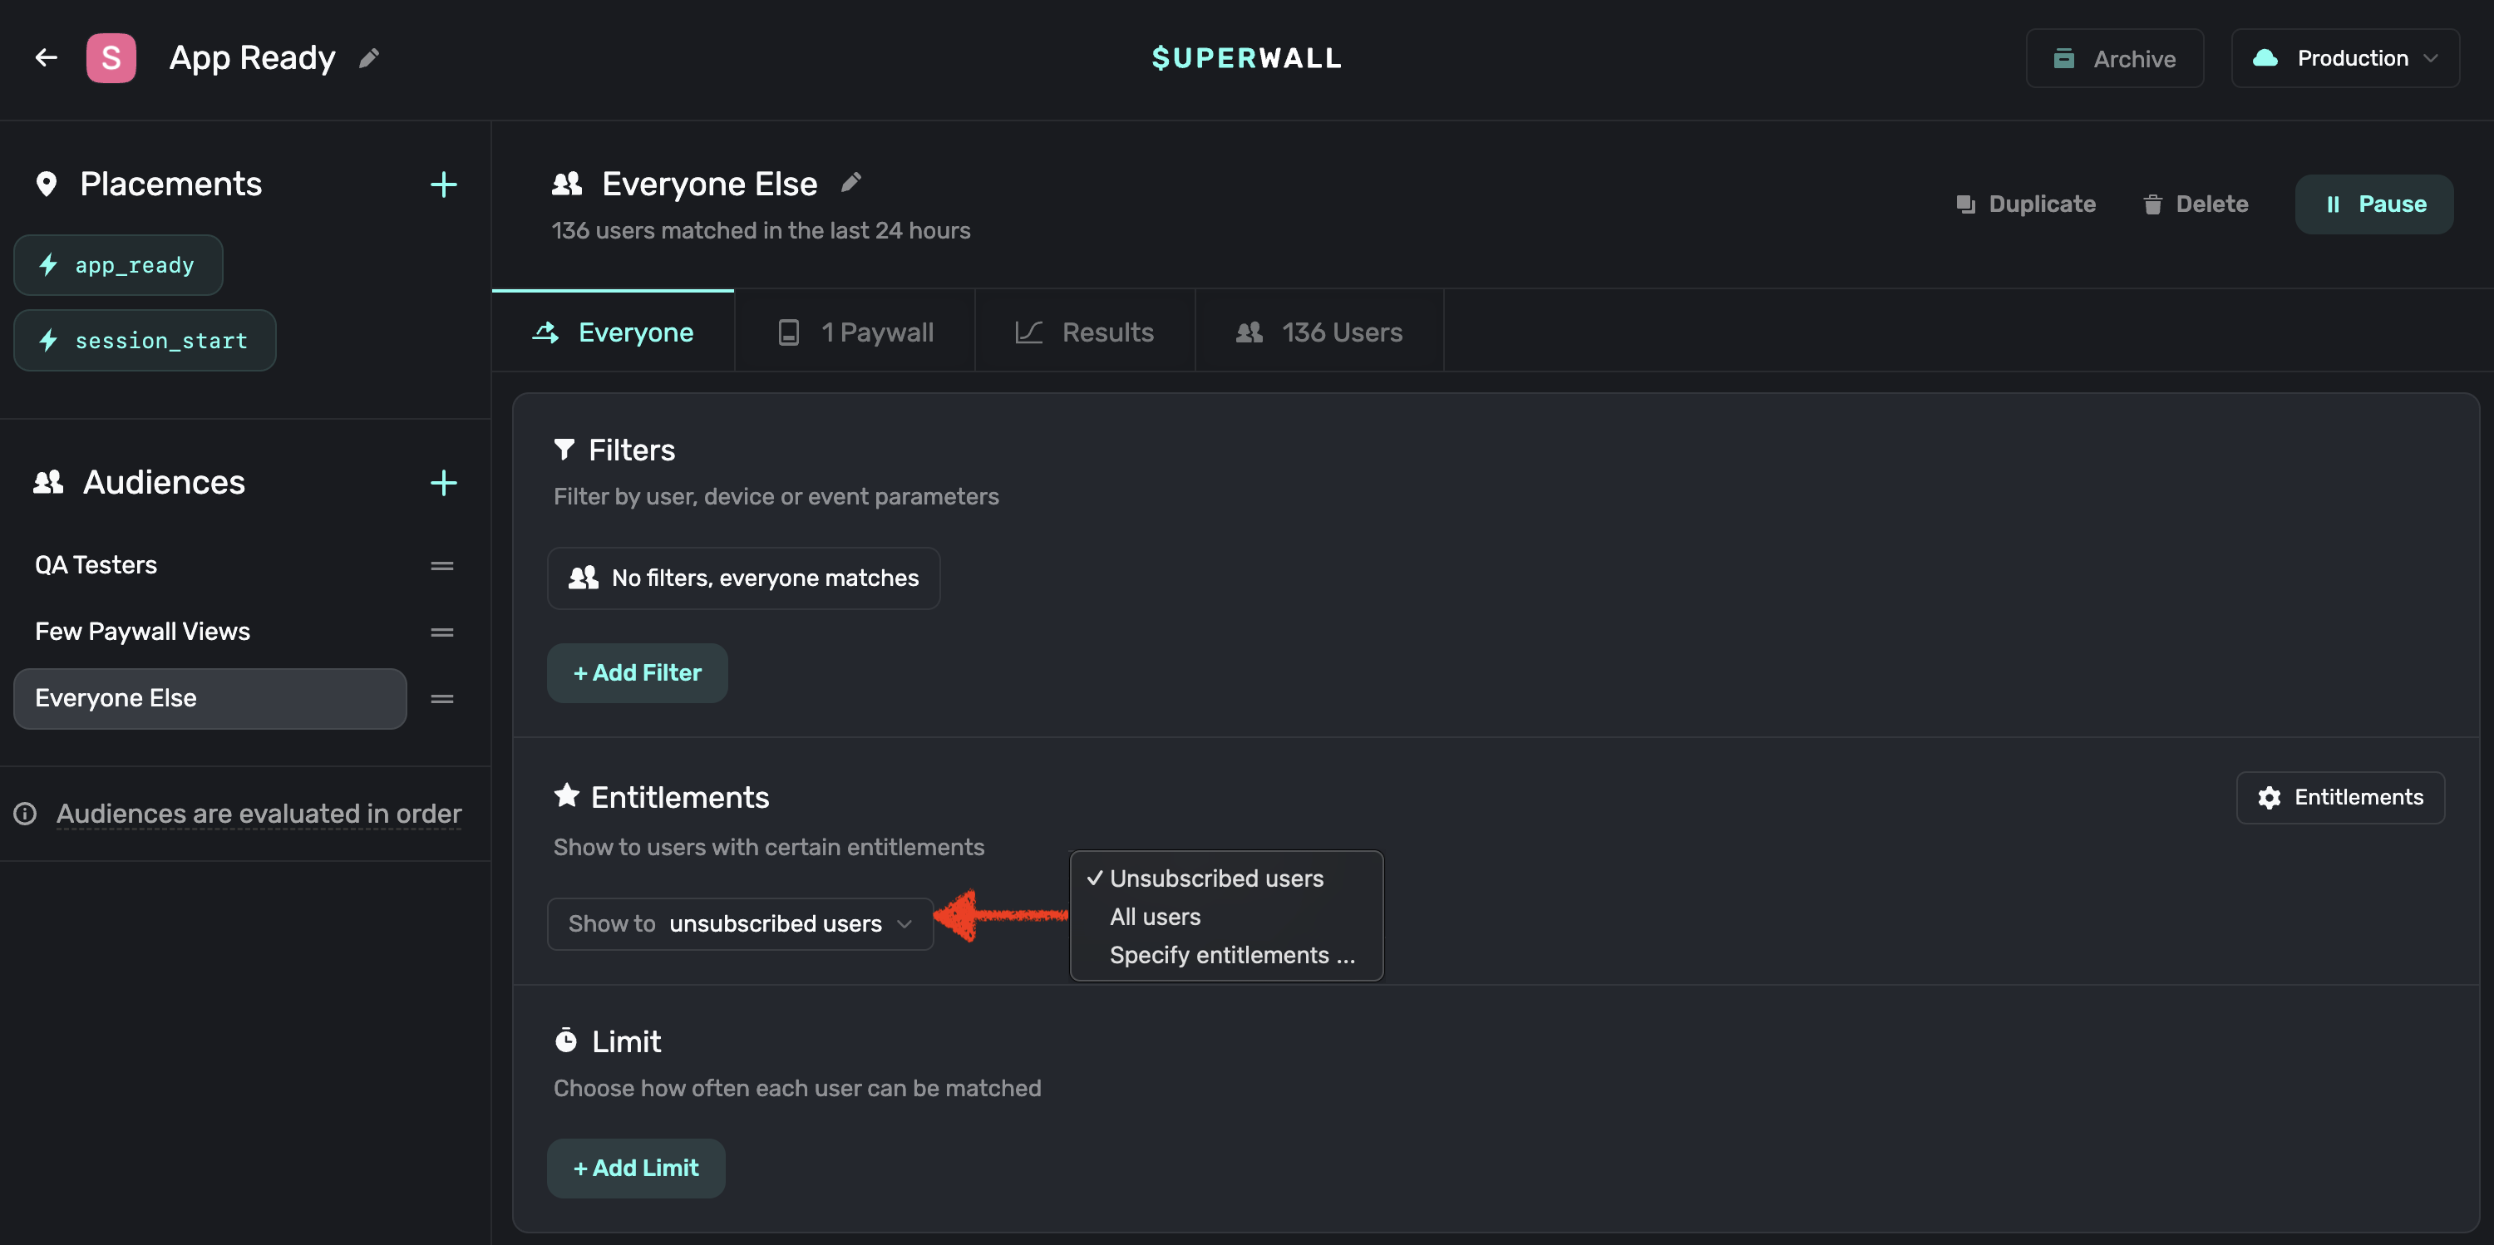The image size is (2494, 1245).
Task: Add a new placement with plus icon
Action: point(443,184)
